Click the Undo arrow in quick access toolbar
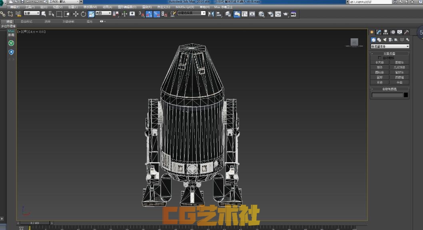Screen dimensions: 423x230 click(x=28, y=2)
